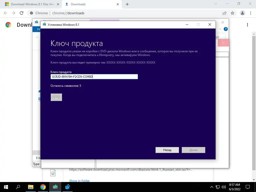Bookmark this page with star icon
This screenshot has height=192, width=256.
(232, 13)
